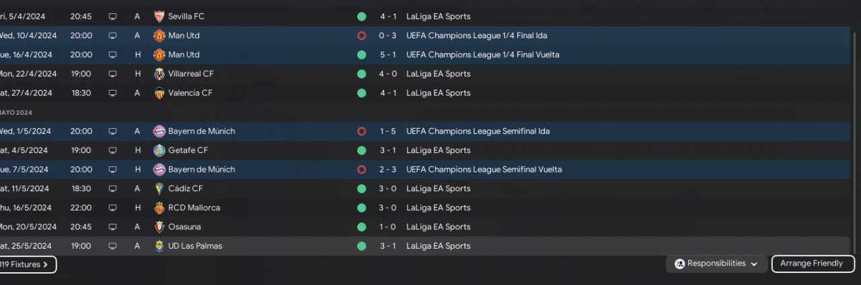Click the Arrange Friendly button
Image resolution: width=861 pixels, height=285 pixels.
(x=812, y=264)
